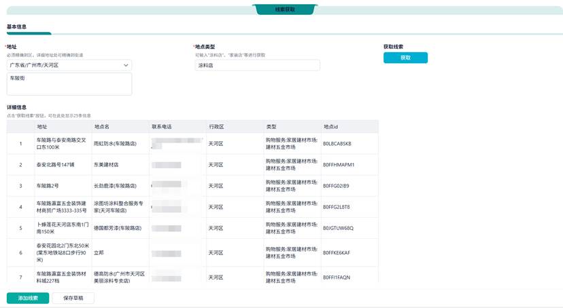Select place name 德国都芳漆(车陂路店)

point(118,228)
